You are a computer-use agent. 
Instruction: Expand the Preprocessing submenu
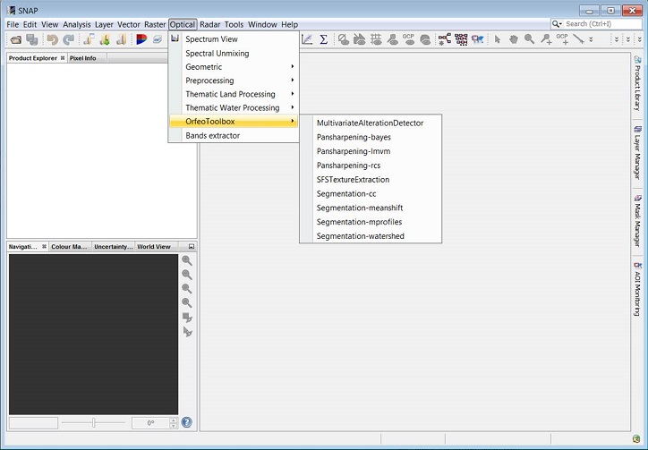[x=234, y=81]
